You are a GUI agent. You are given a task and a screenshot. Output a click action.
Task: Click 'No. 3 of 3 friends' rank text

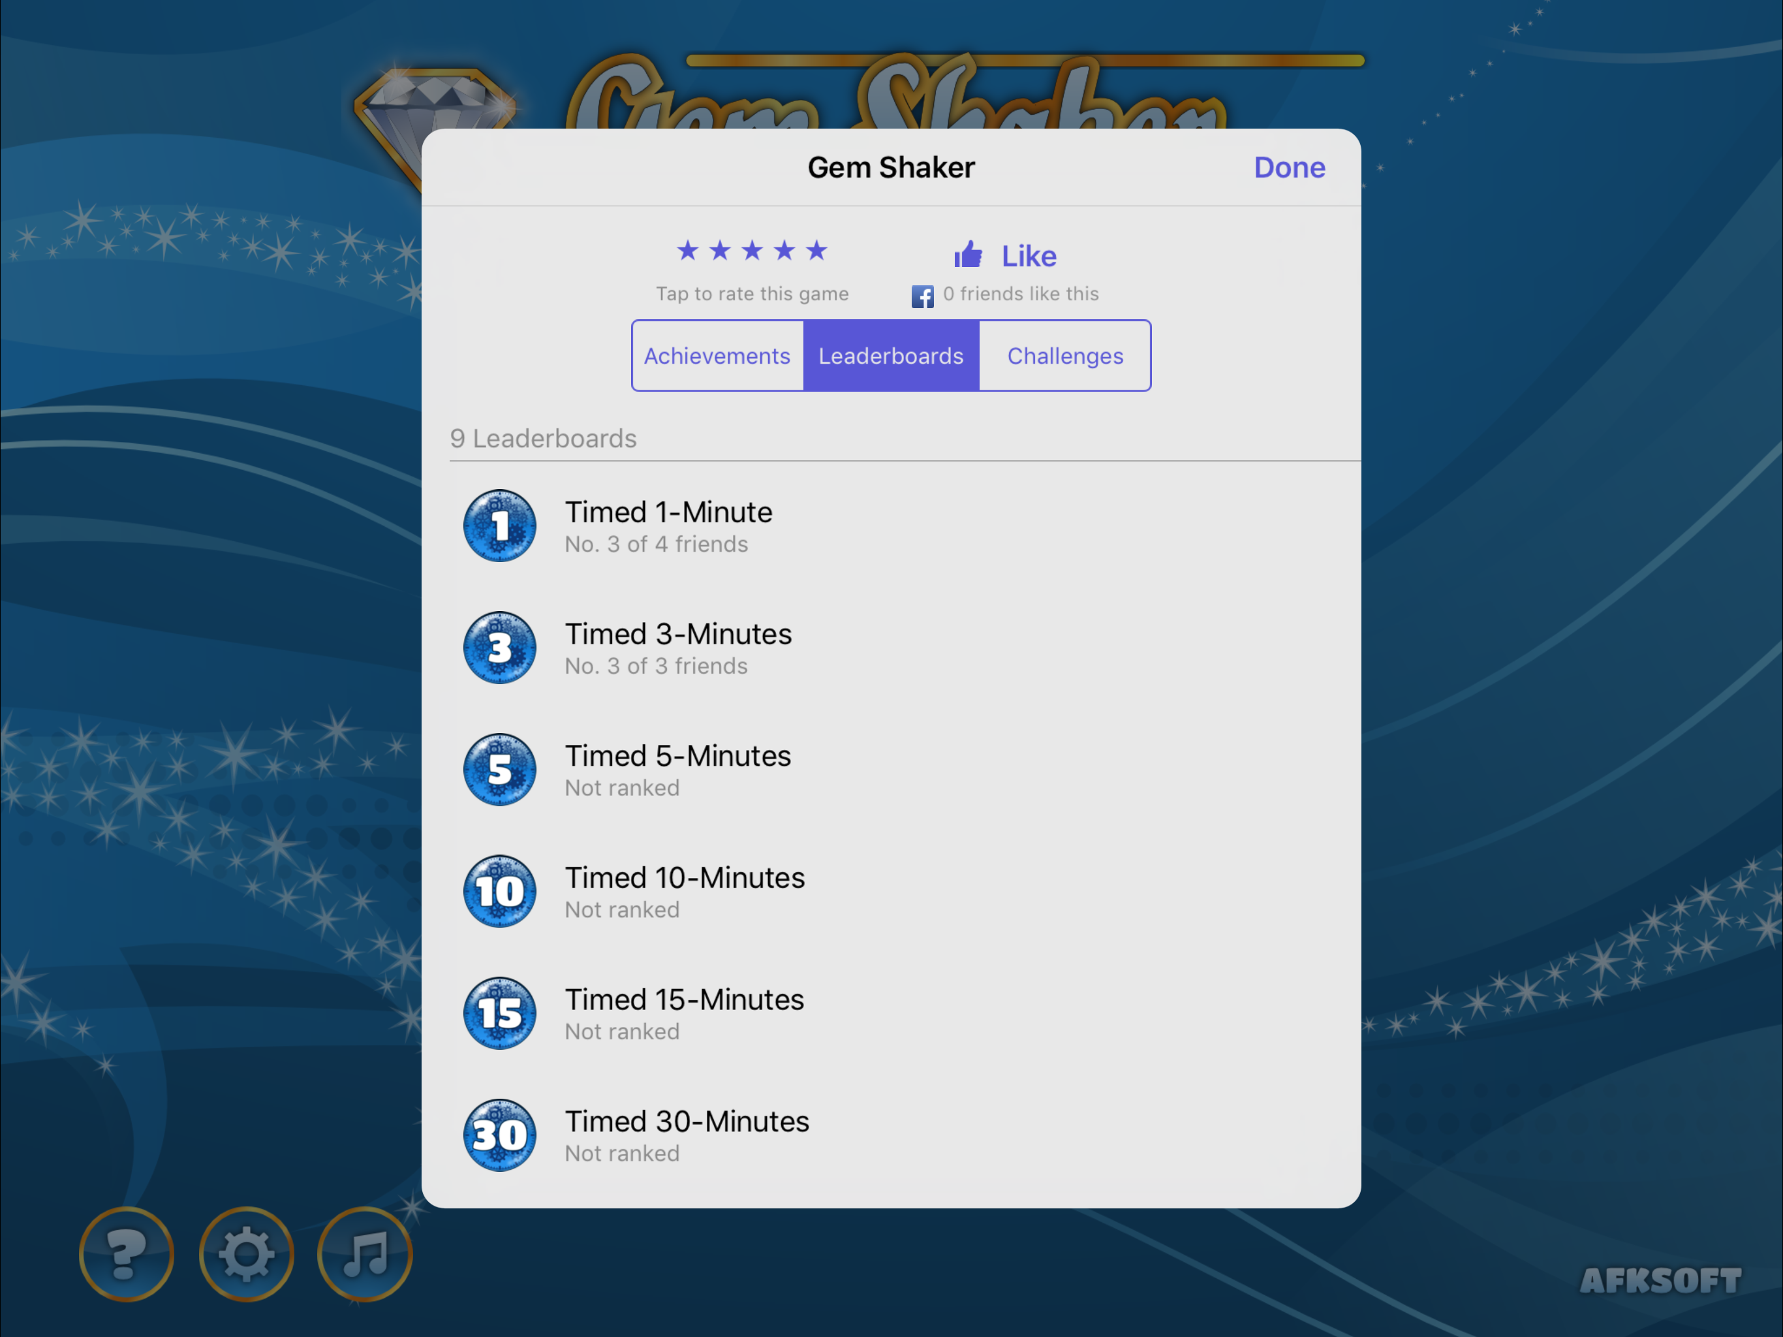coord(656,666)
